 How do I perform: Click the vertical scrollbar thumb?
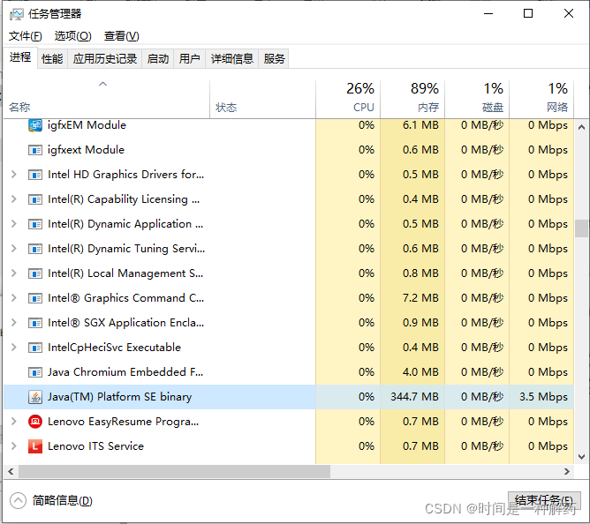click(x=581, y=228)
